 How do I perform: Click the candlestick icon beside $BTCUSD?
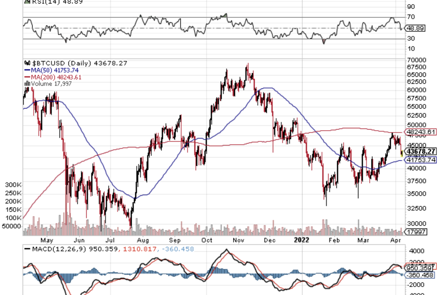pyautogui.click(x=27, y=63)
